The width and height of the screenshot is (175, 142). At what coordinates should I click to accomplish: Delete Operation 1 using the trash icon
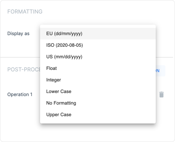coord(162,95)
